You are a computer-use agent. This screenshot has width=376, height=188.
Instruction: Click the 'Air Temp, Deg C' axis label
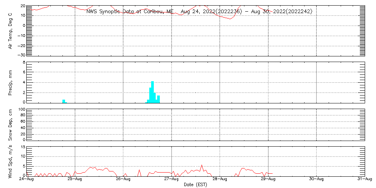click(11, 30)
